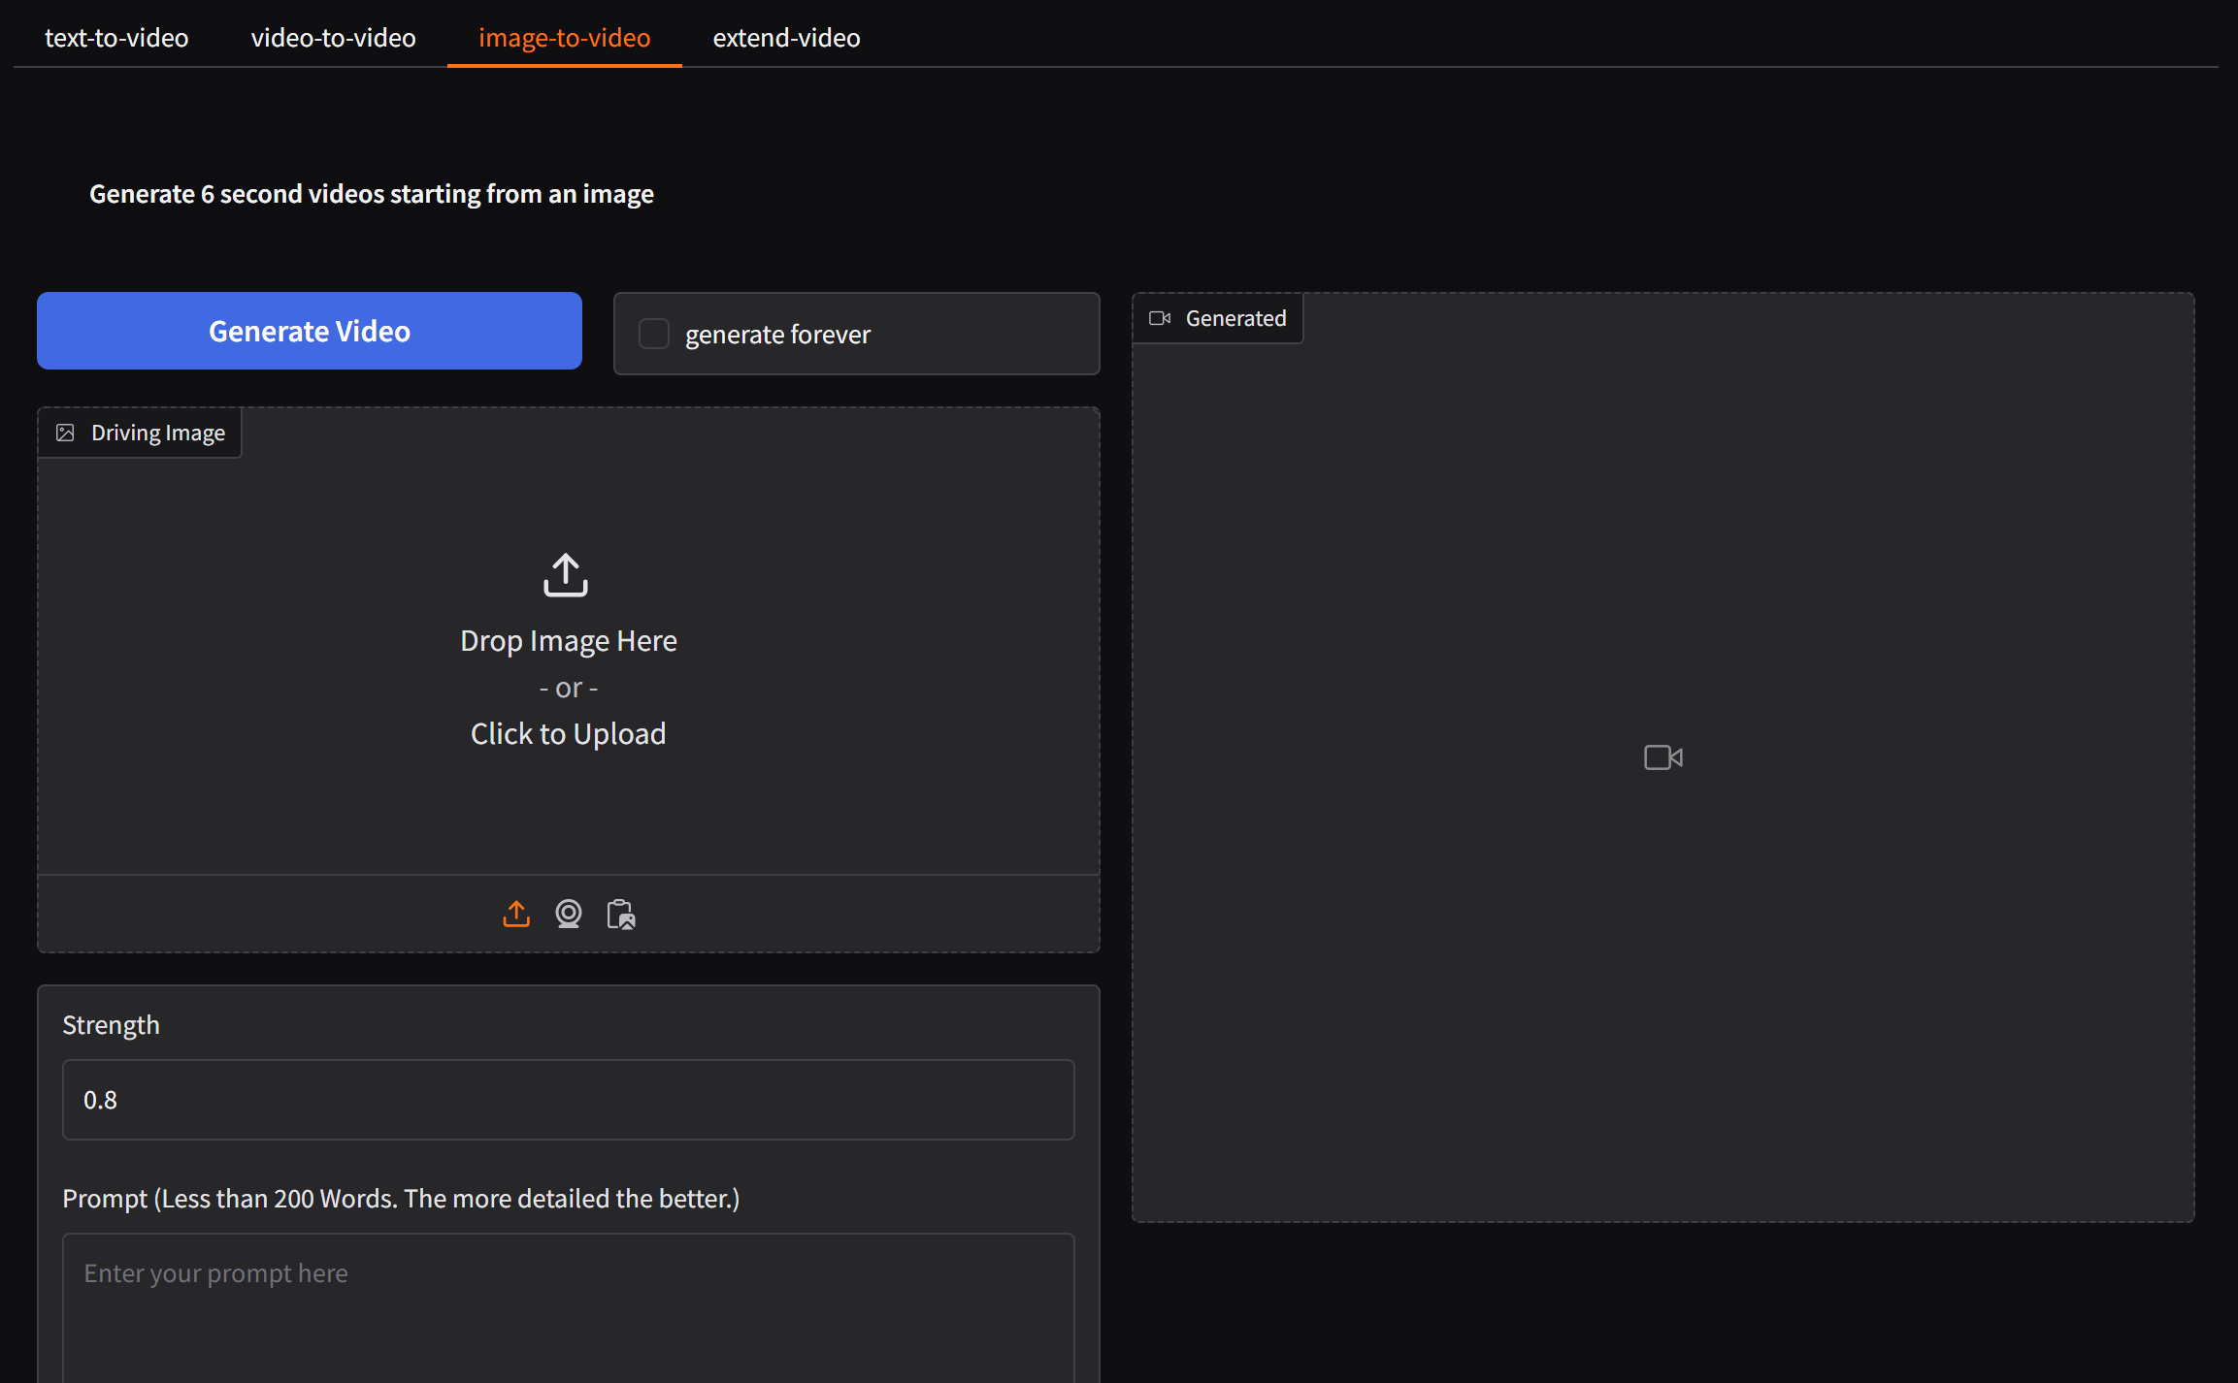Click the Generated panel label
The height and width of the screenshot is (1383, 2238).
point(1235,317)
